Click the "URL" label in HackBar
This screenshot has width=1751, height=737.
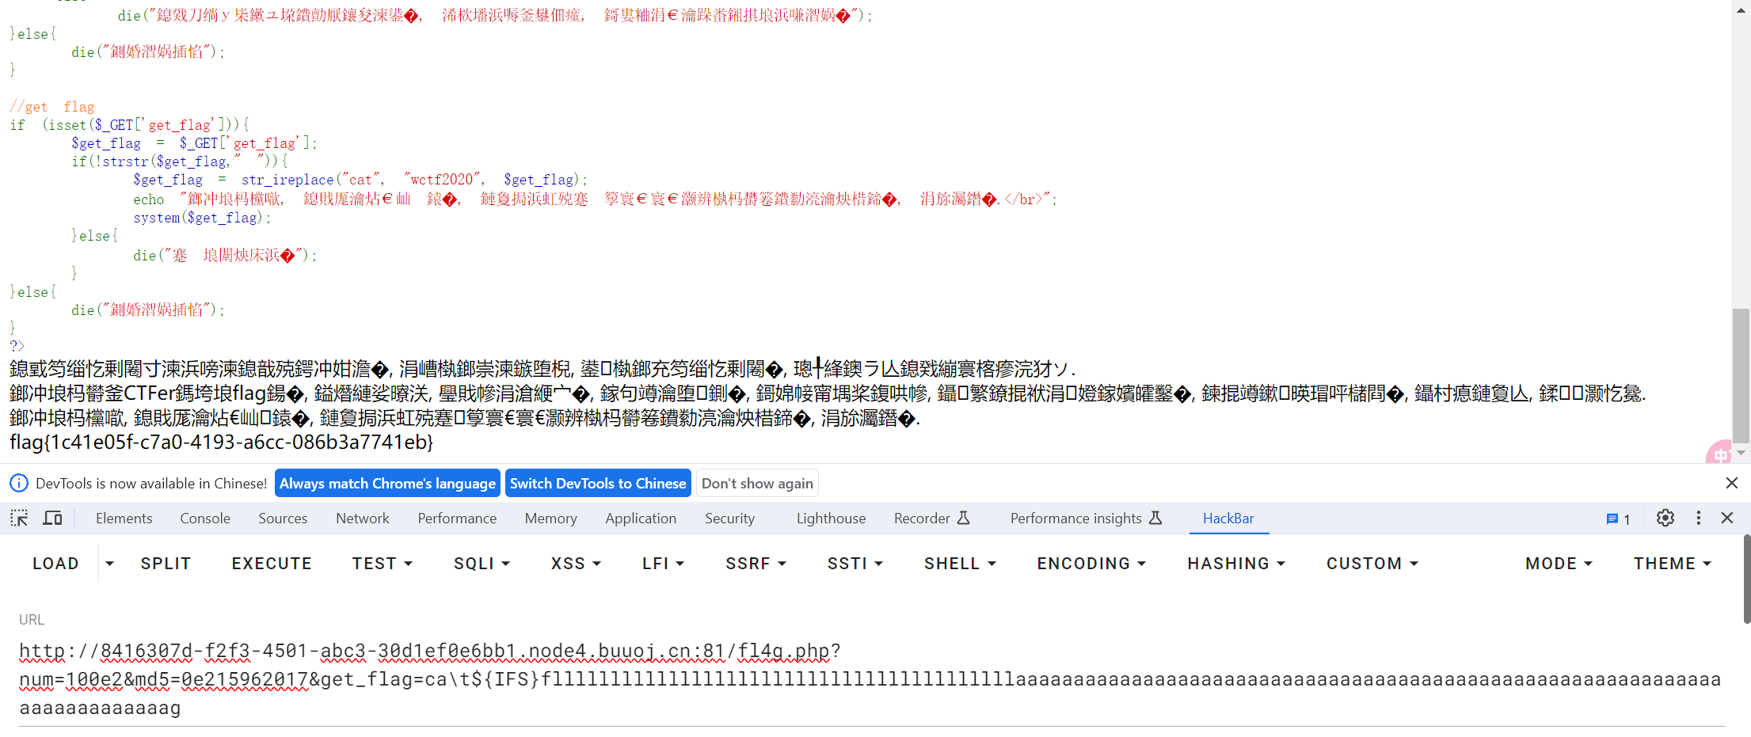coord(32,620)
